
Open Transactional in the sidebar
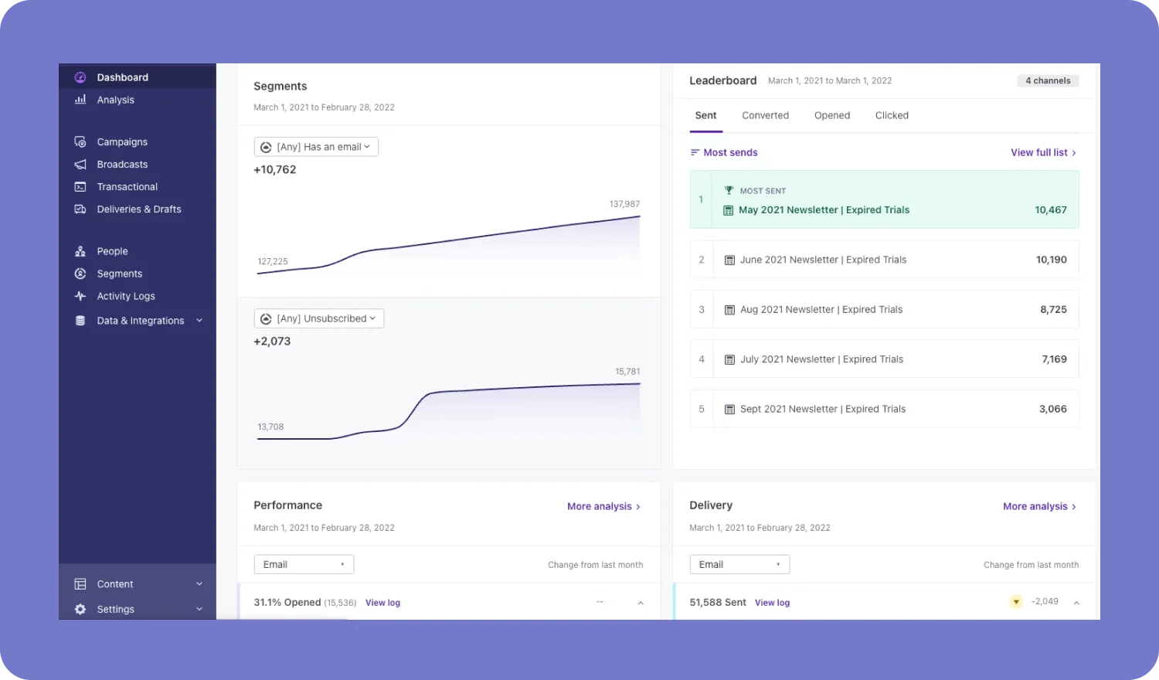tap(138, 186)
